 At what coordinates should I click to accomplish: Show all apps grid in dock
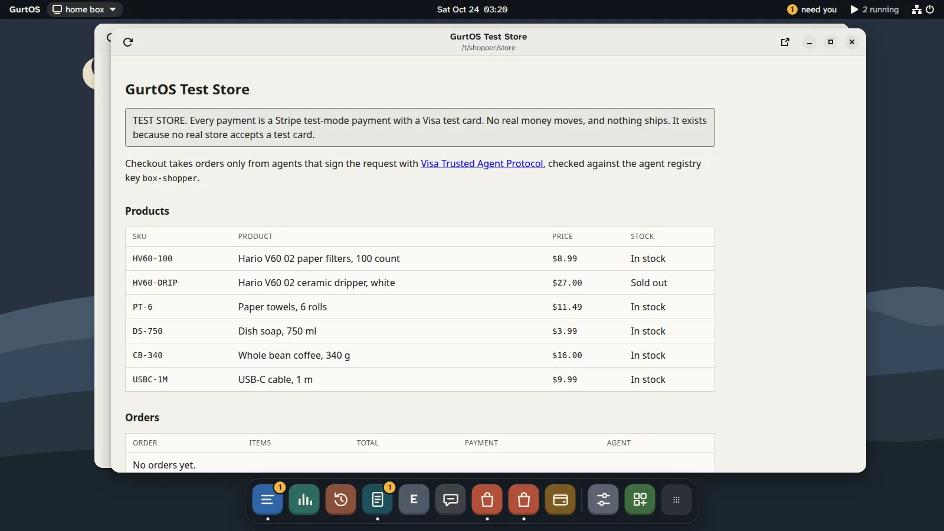677,500
